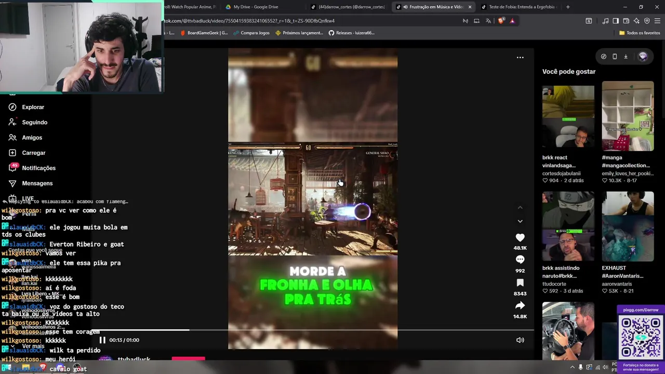Open Seguindo in TikTok sidebar
The height and width of the screenshot is (374, 665).
click(34, 122)
